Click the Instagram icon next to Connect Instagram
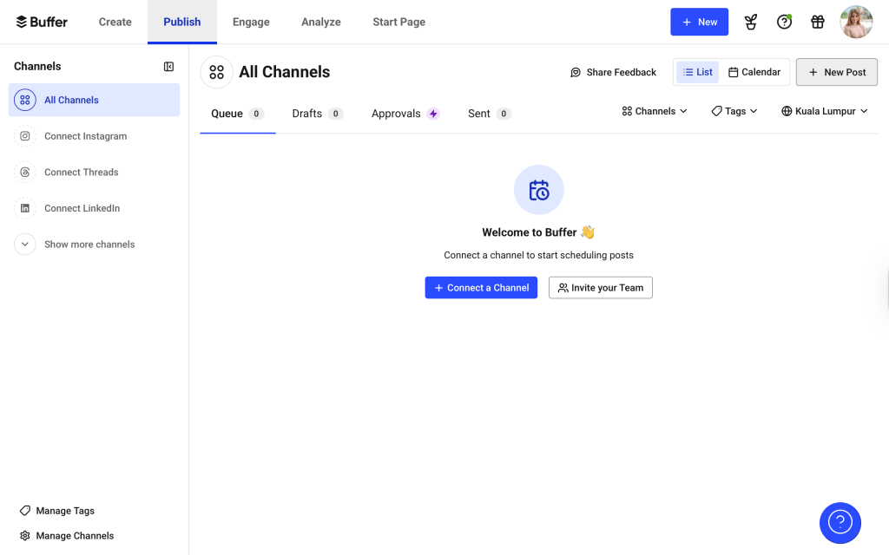The width and height of the screenshot is (889, 555). click(x=24, y=136)
